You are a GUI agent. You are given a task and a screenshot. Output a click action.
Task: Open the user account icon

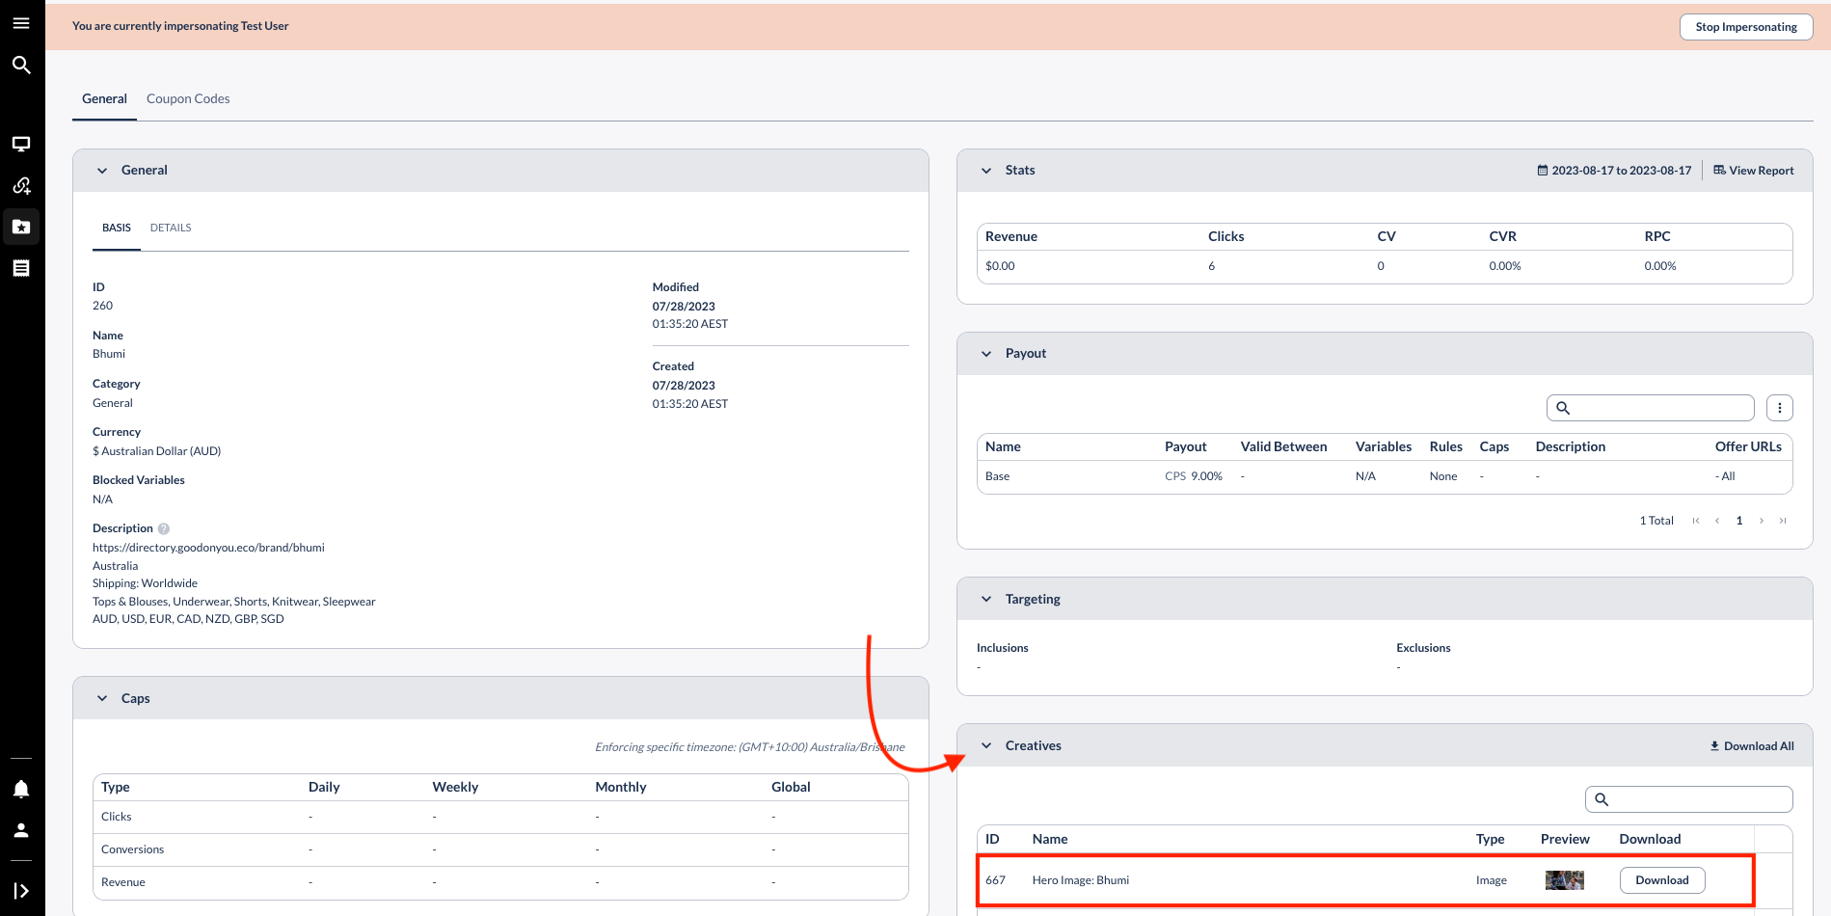point(21,830)
